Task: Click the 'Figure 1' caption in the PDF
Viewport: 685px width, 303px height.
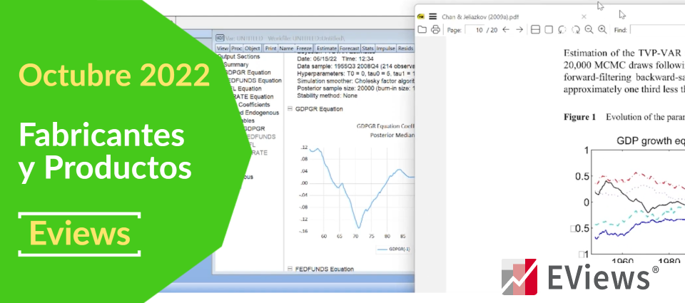Action: [x=579, y=117]
